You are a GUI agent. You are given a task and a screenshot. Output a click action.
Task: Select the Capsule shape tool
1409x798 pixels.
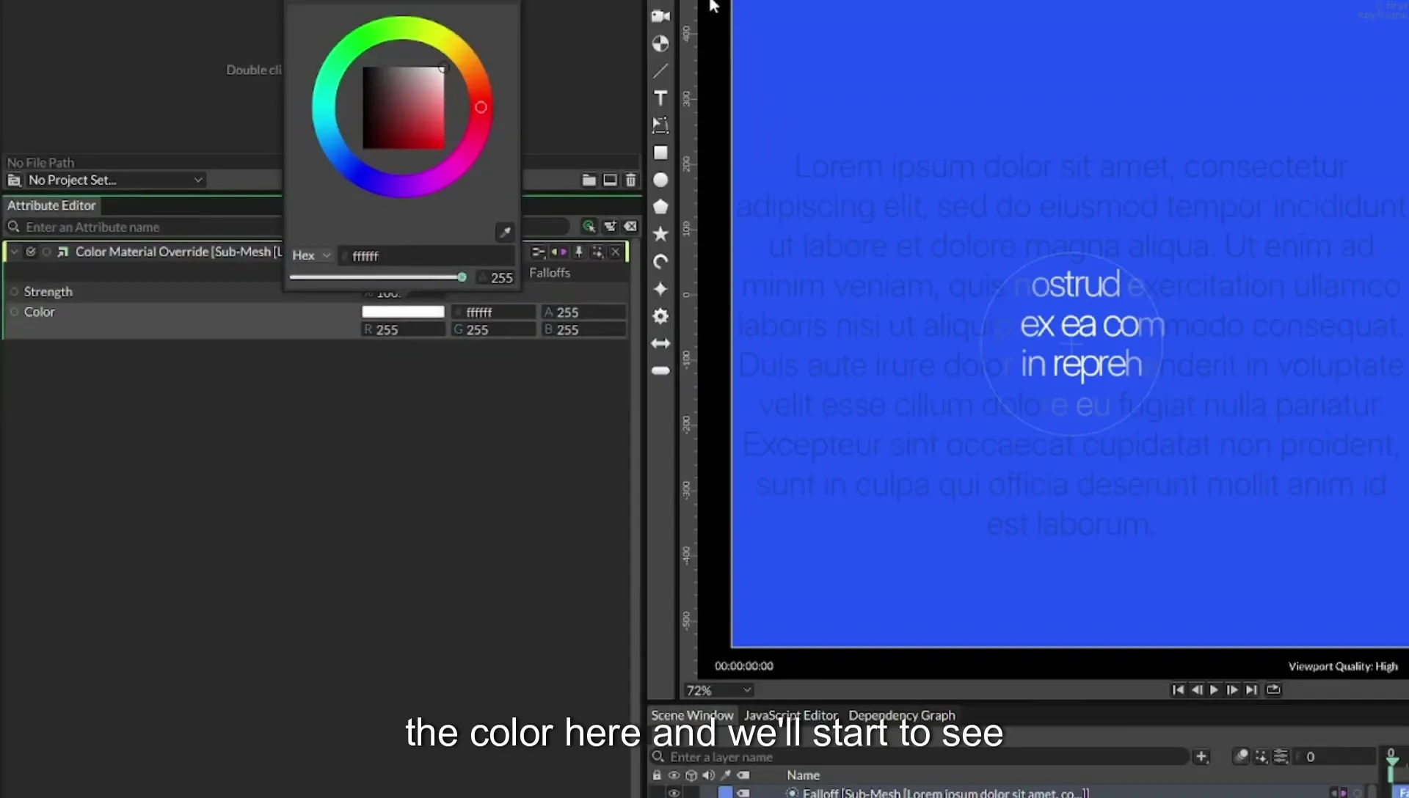tap(660, 371)
